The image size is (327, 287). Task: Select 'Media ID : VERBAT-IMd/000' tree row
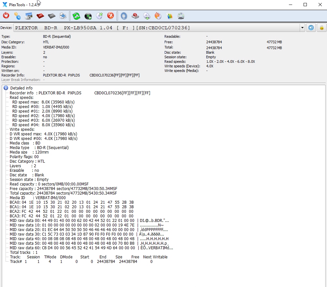[37, 198]
